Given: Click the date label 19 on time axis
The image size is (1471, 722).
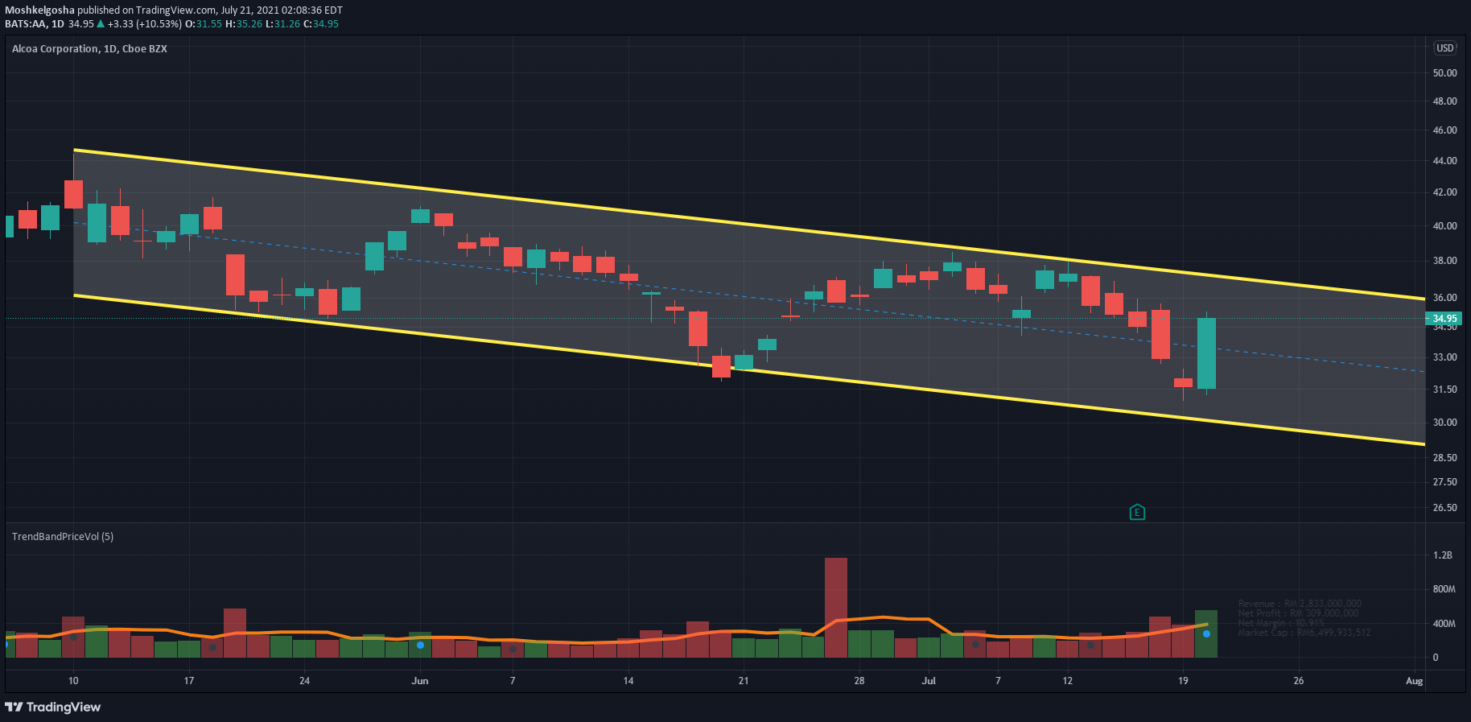Looking at the screenshot, I should click(1183, 681).
